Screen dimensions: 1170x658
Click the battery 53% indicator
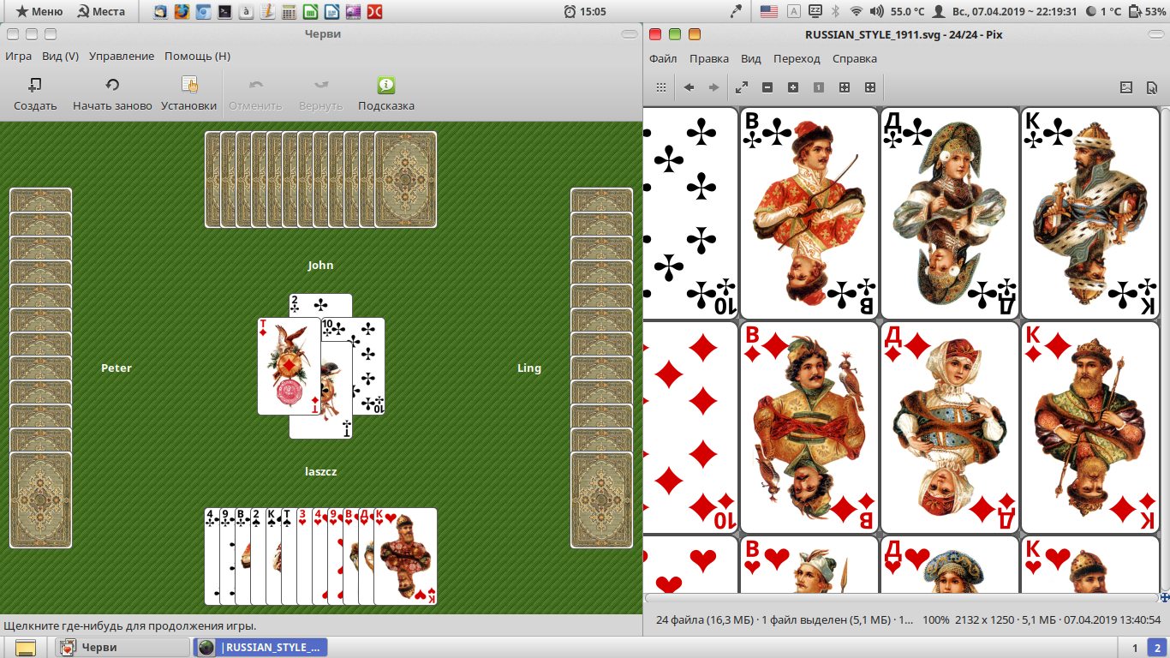(x=1148, y=11)
